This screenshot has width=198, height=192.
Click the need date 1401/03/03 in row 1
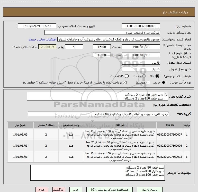(x=20, y=135)
